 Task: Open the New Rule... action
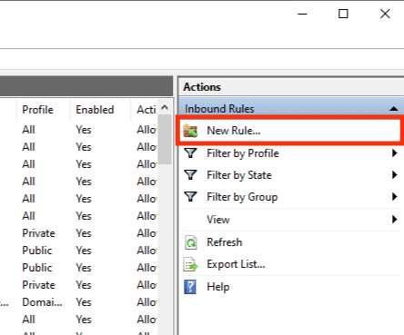290,131
